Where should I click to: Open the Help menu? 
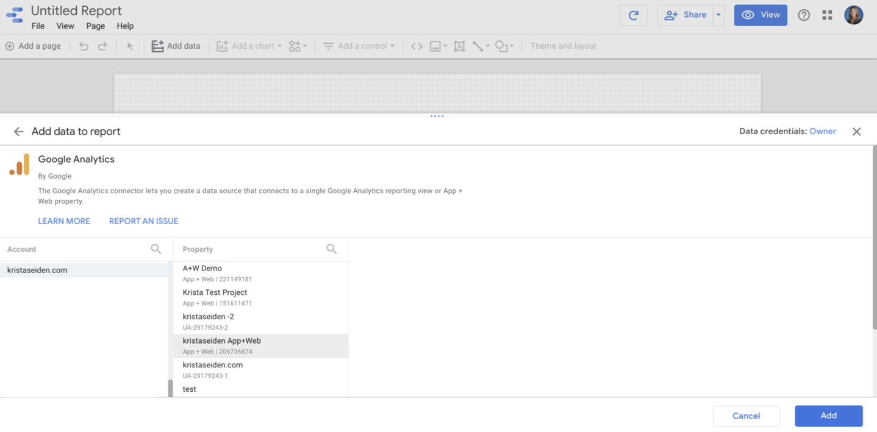125,26
